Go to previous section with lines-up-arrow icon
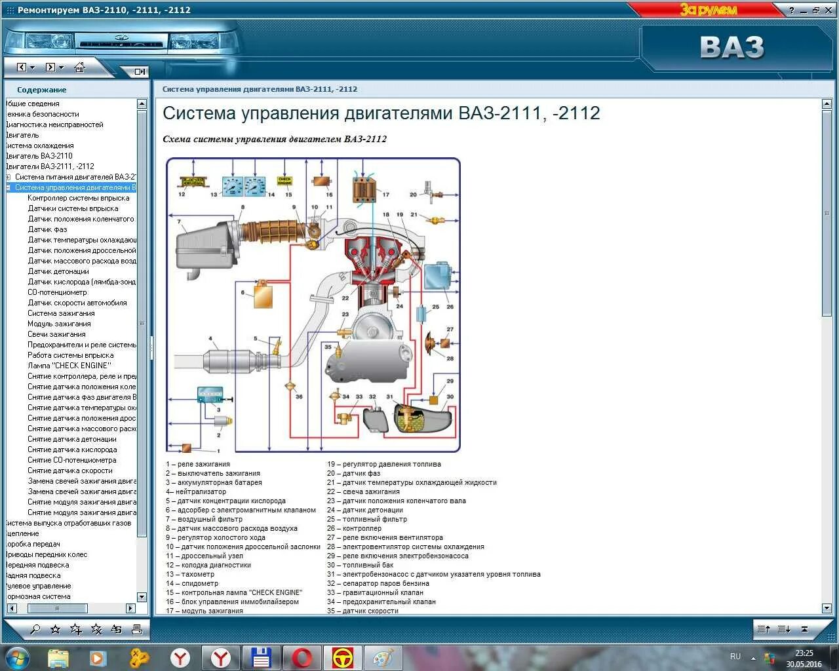 coord(764,629)
